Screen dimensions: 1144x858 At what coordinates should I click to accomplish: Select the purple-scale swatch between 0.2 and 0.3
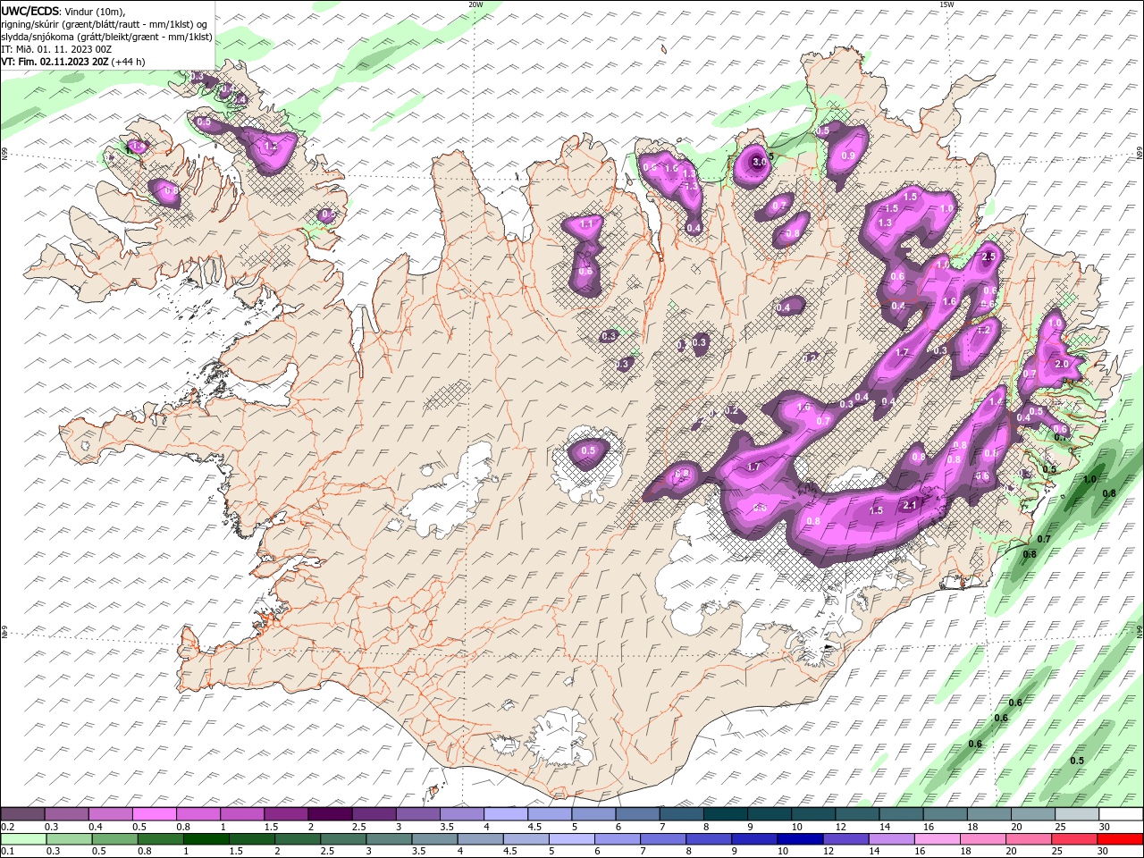click(x=22, y=814)
